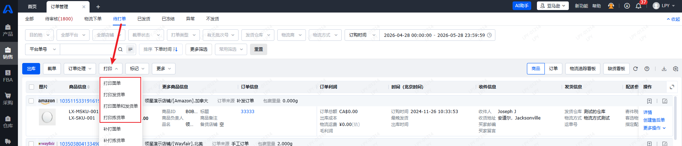Open the 常用筛选 dropdown
The image size is (682, 146).
tap(231, 49)
